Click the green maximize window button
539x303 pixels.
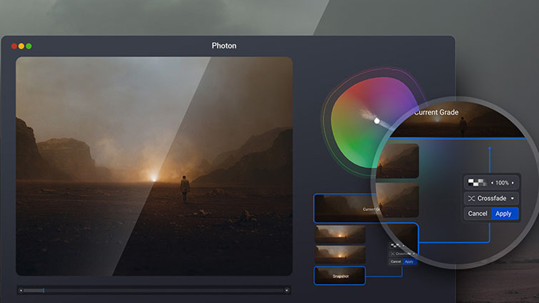(x=29, y=46)
